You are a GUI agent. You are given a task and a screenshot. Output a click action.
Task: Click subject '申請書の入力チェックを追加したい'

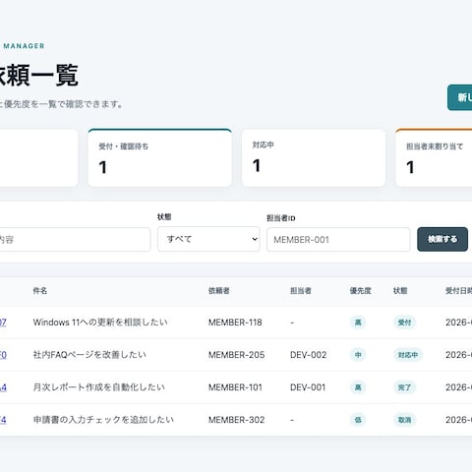(103, 420)
